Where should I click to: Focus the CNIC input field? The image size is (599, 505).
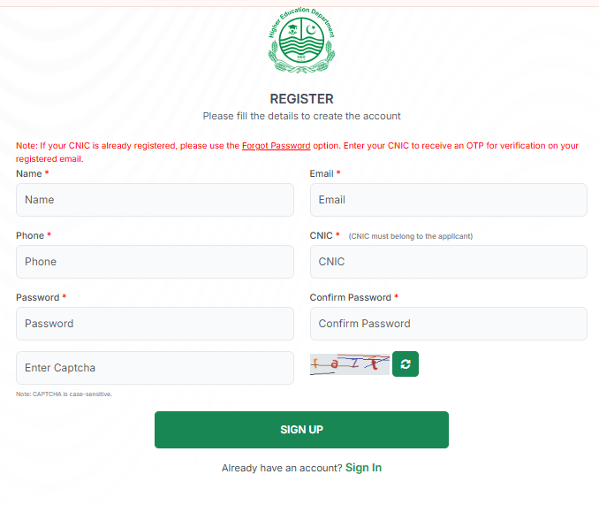(448, 262)
